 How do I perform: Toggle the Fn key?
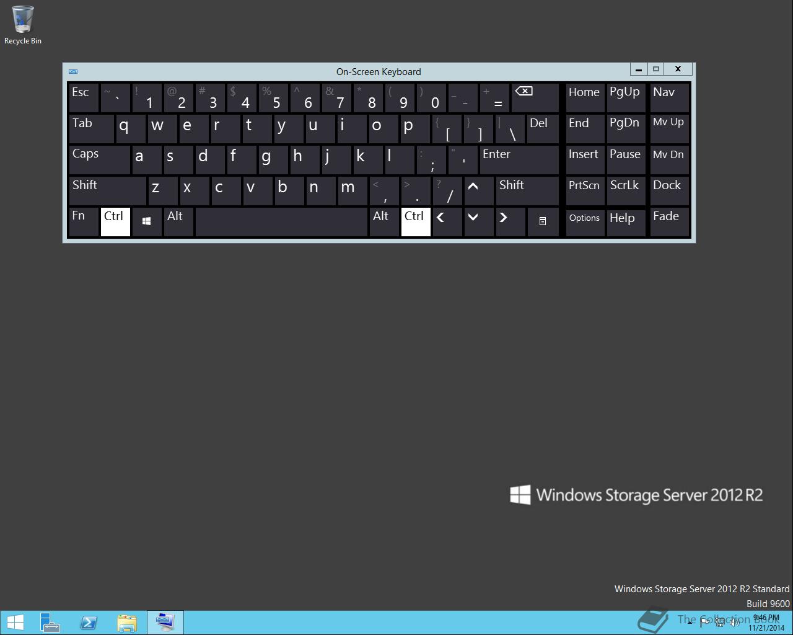pos(84,222)
